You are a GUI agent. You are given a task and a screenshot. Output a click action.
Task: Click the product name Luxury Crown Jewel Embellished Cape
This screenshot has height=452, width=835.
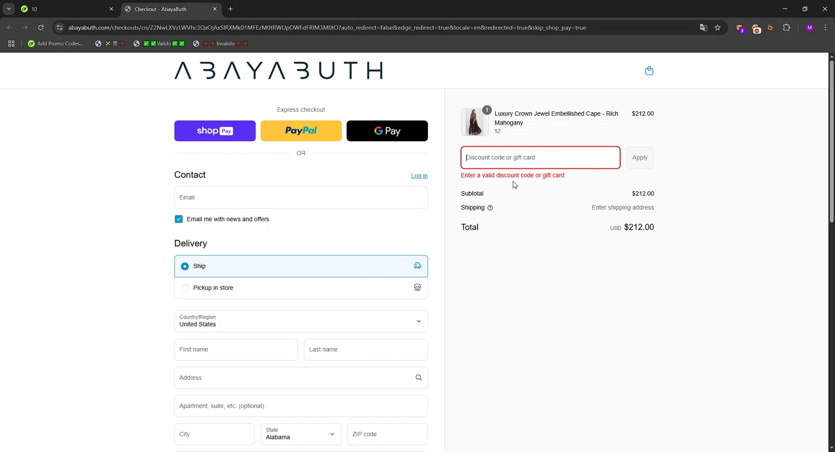(x=556, y=118)
